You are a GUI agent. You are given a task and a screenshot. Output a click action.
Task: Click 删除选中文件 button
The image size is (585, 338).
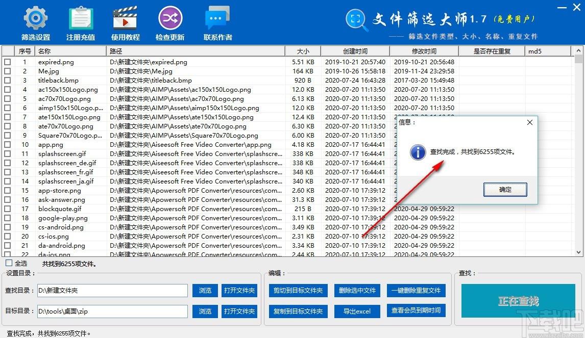click(x=357, y=290)
